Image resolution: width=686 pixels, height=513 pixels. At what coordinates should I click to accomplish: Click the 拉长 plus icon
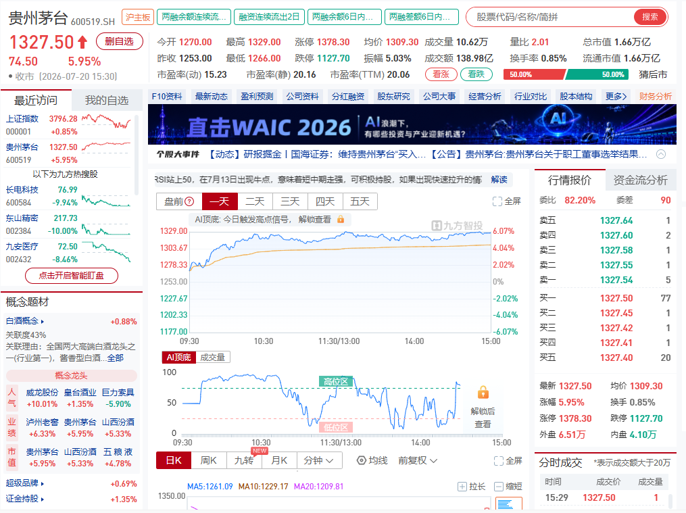462,487
